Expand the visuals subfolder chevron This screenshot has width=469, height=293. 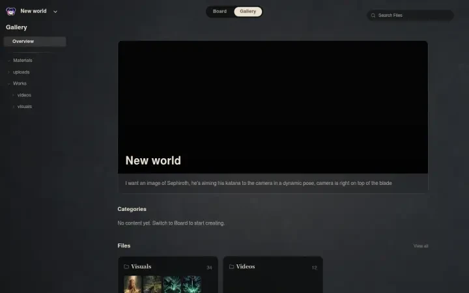click(x=13, y=106)
